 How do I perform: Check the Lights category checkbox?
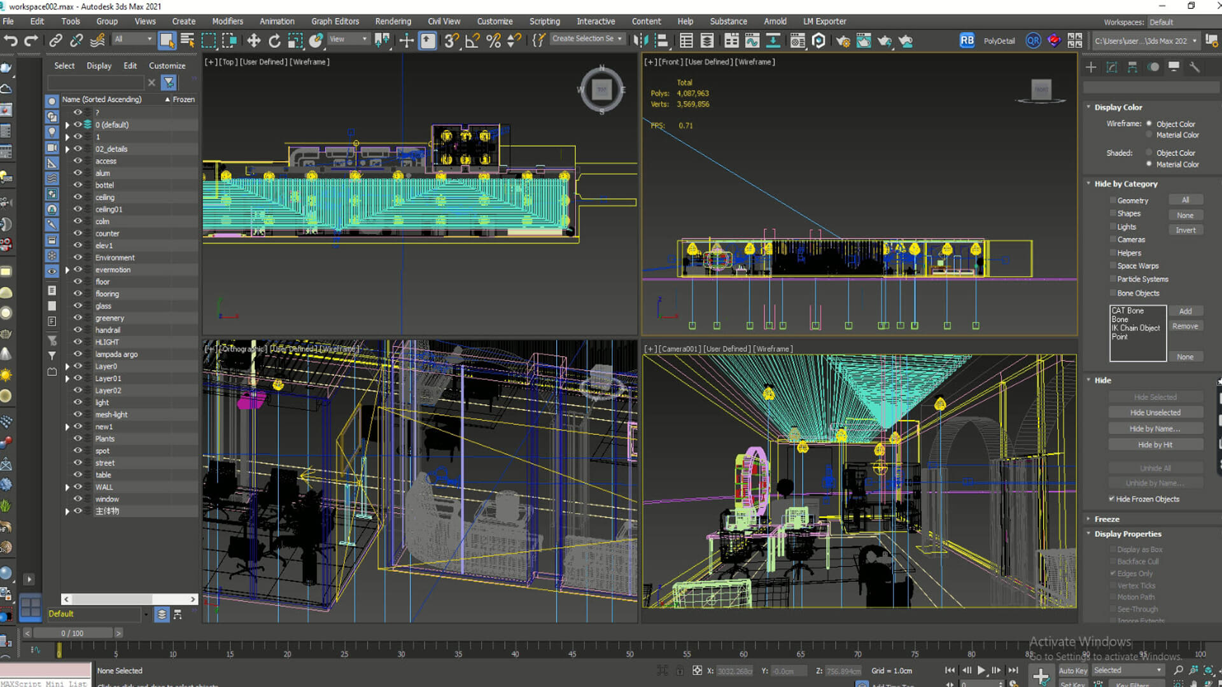tap(1113, 226)
